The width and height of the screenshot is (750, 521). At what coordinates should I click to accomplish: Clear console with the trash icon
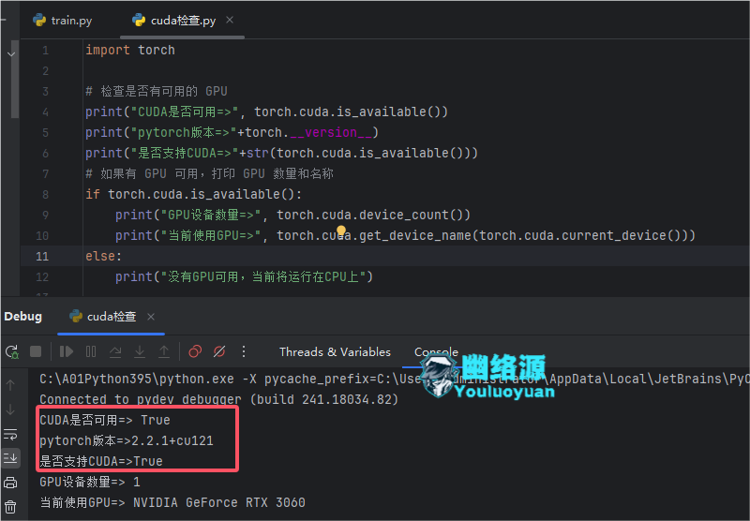pyautogui.click(x=10, y=507)
